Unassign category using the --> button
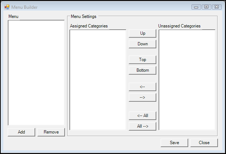The image size is (226, 154). click(x=142, y=98)
